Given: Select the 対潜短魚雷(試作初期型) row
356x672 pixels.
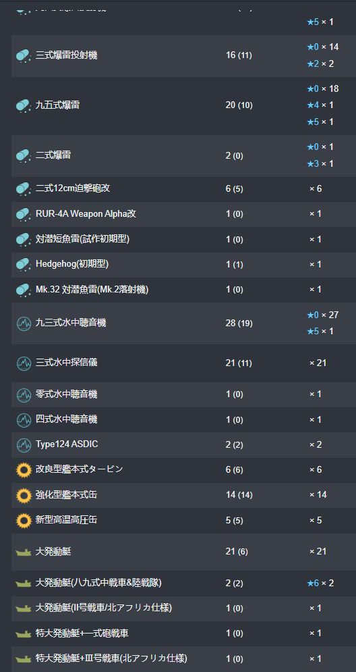Looking at the screenshot, I should tap(183, 239).
